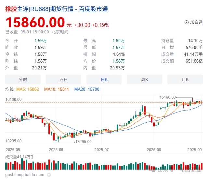Click the price change +30.00 value

pos(82,25)
